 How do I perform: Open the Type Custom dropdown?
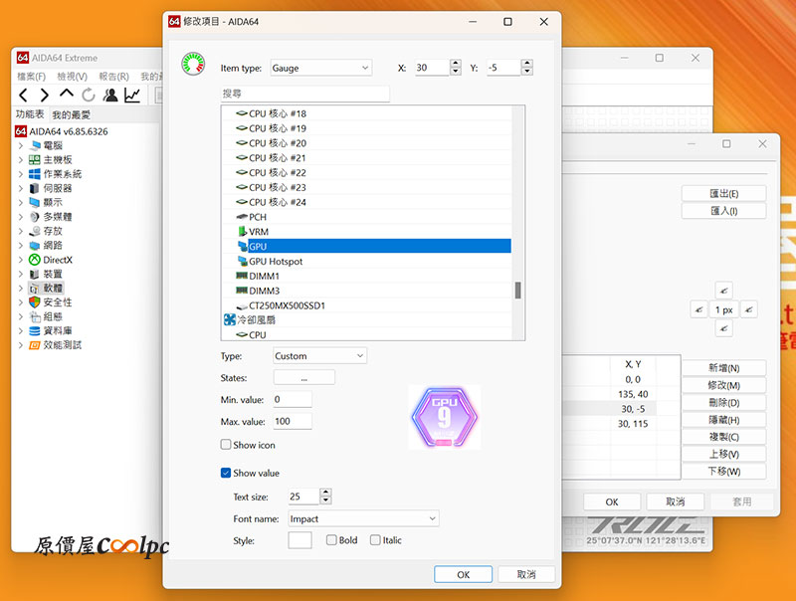(x=319, y=356)
